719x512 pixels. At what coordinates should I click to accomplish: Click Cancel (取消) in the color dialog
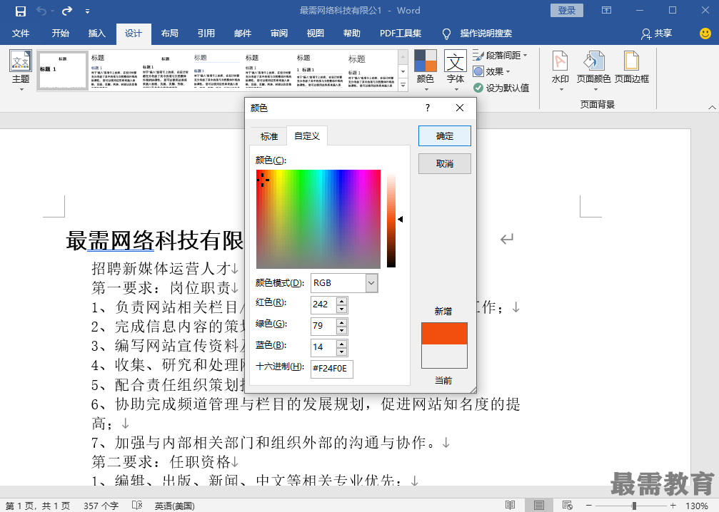point(444,163)
